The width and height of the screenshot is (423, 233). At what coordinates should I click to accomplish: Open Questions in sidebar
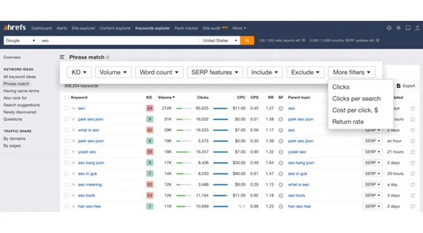[x=13, y=119]
